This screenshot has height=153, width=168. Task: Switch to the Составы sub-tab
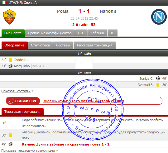[63, 45]
